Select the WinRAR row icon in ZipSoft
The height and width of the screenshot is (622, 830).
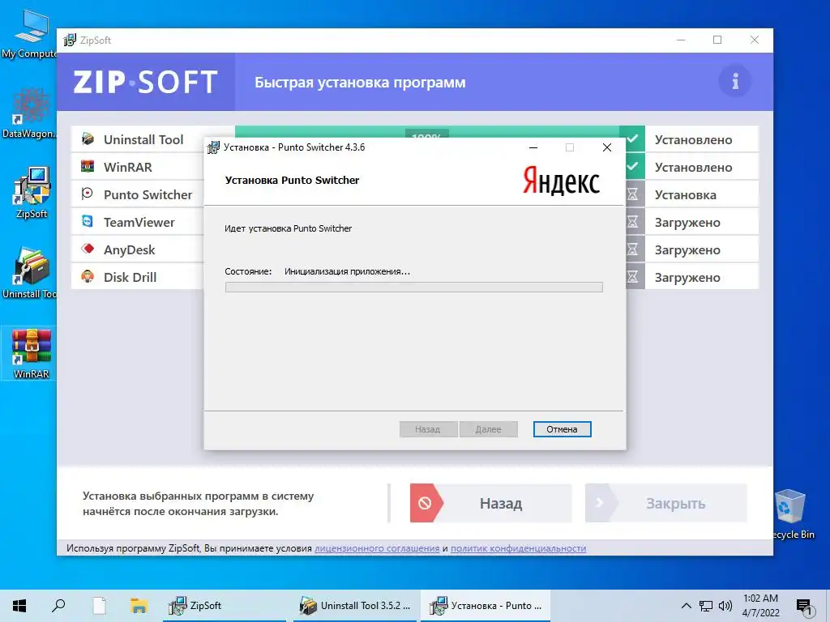(x=88, y=167)
